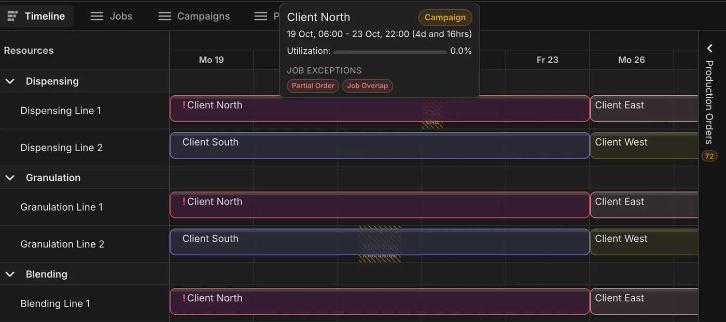Click the Utilization progress bar
Image resolution: width=726 pixels, height=322 pixels.
click(390, 52)
